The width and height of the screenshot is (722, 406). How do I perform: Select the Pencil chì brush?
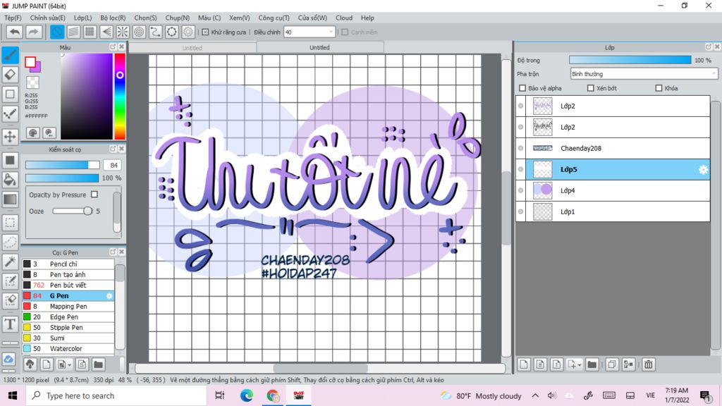68,264
